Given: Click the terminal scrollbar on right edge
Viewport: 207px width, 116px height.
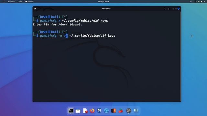Looking at the screenshot, I should (x=180, y=57).
